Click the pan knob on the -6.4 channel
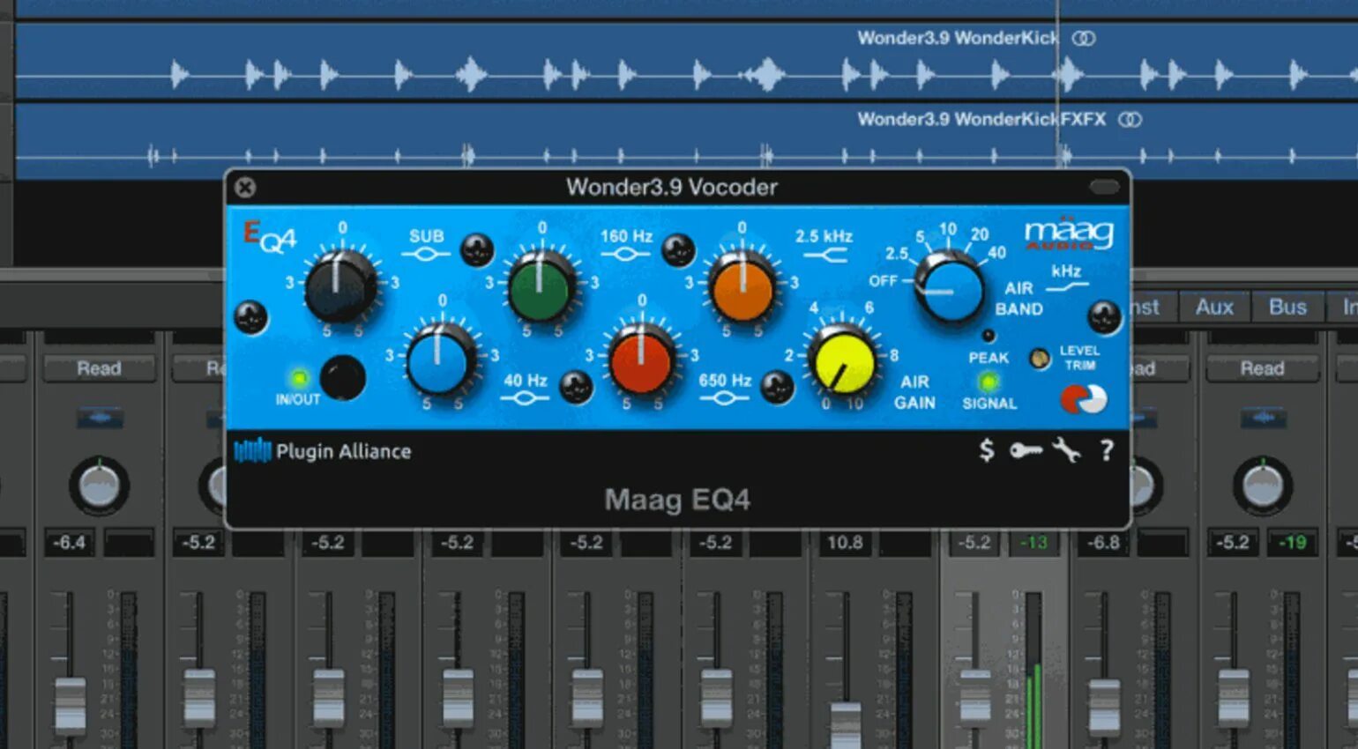This screenshot has width=1358, height=749. [99, 486]
